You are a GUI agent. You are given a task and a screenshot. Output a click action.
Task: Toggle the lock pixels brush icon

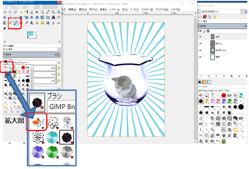tap(205, 31)
